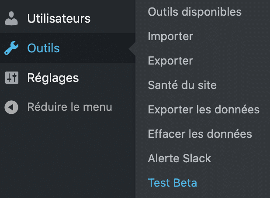Click the submenu pointer notch beside Outils

(132, 49)
